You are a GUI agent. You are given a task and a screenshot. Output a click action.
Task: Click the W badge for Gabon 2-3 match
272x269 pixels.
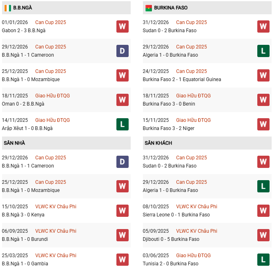123,26
